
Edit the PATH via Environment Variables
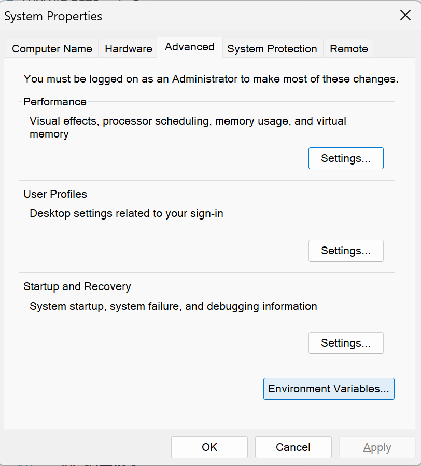[x=328, y=388]
